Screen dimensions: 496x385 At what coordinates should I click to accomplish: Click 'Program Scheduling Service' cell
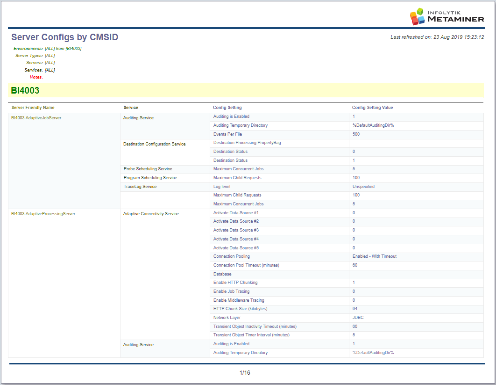(150, 178)
